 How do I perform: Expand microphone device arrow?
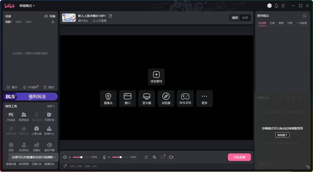pyautogui.click(x=109, y=157)
